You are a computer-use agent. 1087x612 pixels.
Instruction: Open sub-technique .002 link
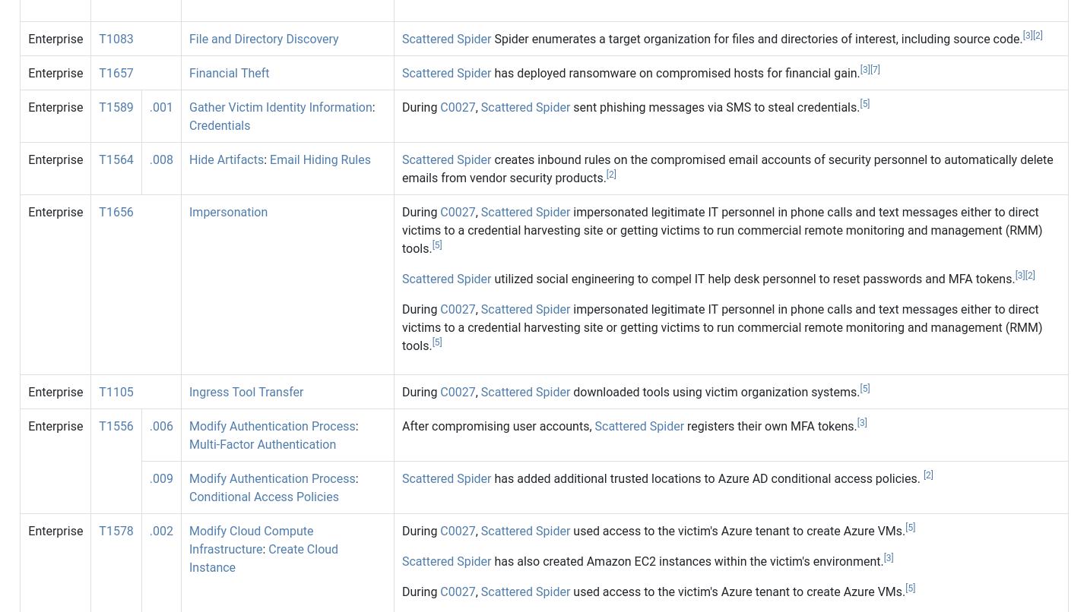[161, 531]
